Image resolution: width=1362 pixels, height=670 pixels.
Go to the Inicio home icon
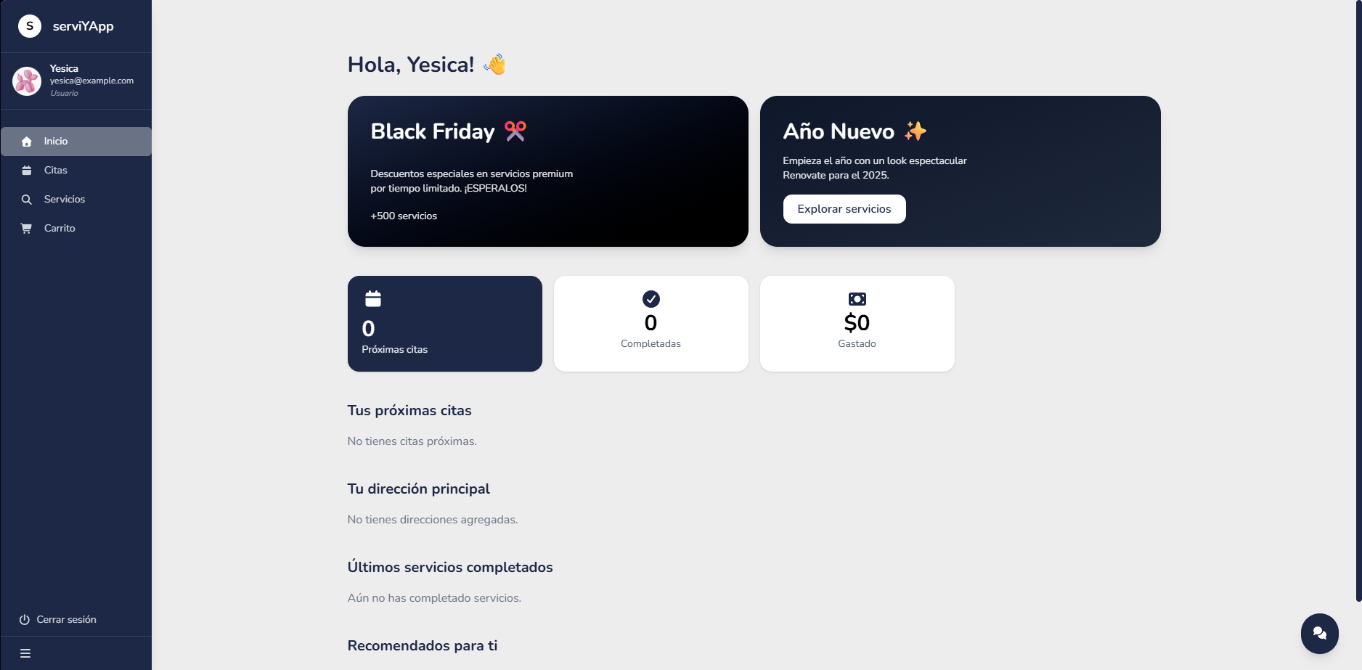point(27,142)
